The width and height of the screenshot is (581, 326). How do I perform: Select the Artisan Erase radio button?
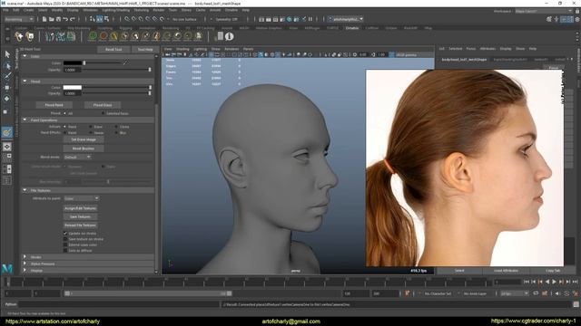coord(91,127)
